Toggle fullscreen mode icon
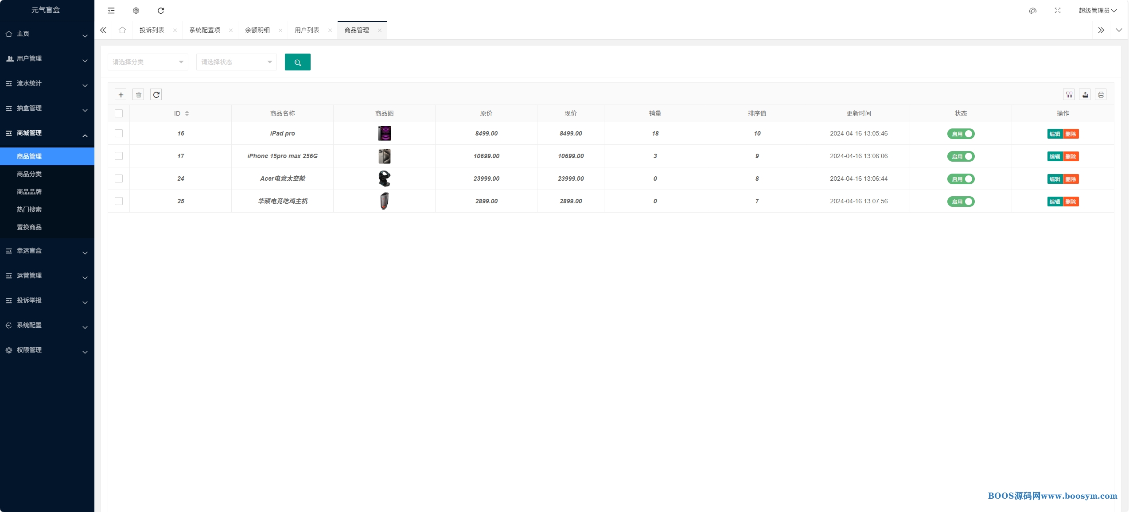1129x512 pixels. [1057, 11]
